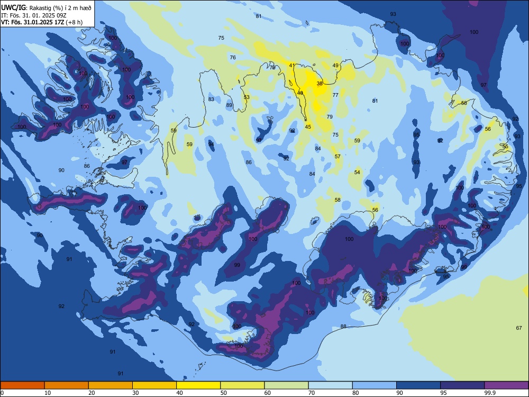
Task: Click the map value '38' in the yellow area
Action: point(320,84)
